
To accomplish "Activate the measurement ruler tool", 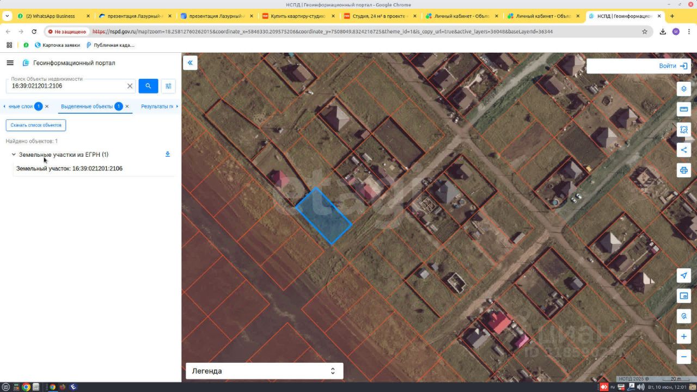I will click(684, 109).
